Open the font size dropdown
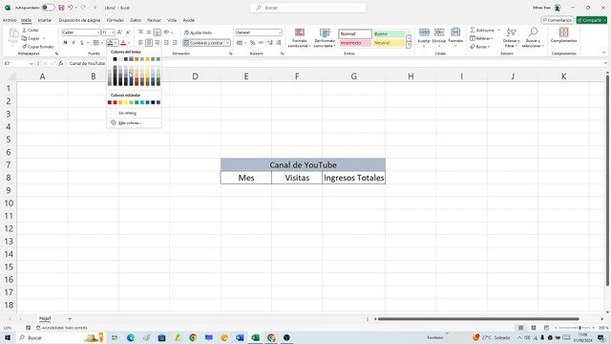This screenshot has width=611, height=344. [x=113, y=32]
